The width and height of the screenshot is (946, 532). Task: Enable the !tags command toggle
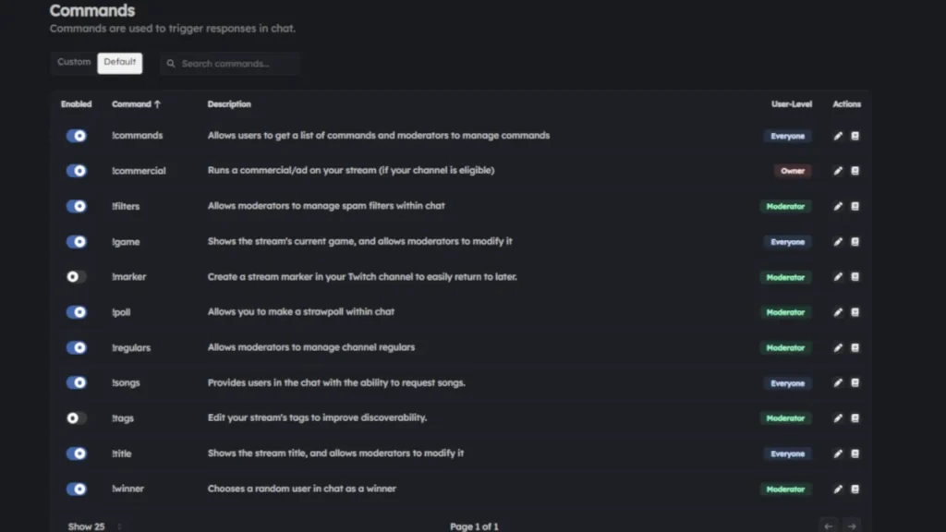tap(76, 417)
